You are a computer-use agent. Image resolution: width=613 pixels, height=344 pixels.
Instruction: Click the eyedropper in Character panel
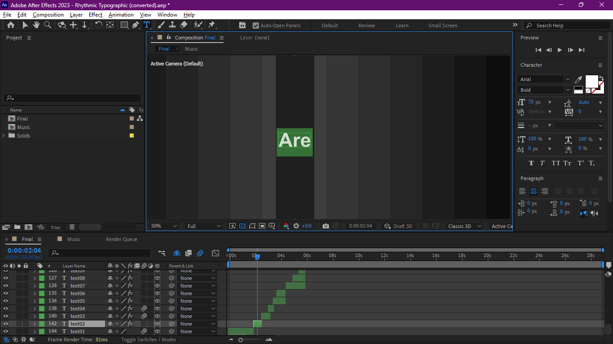tap(579, 80)
